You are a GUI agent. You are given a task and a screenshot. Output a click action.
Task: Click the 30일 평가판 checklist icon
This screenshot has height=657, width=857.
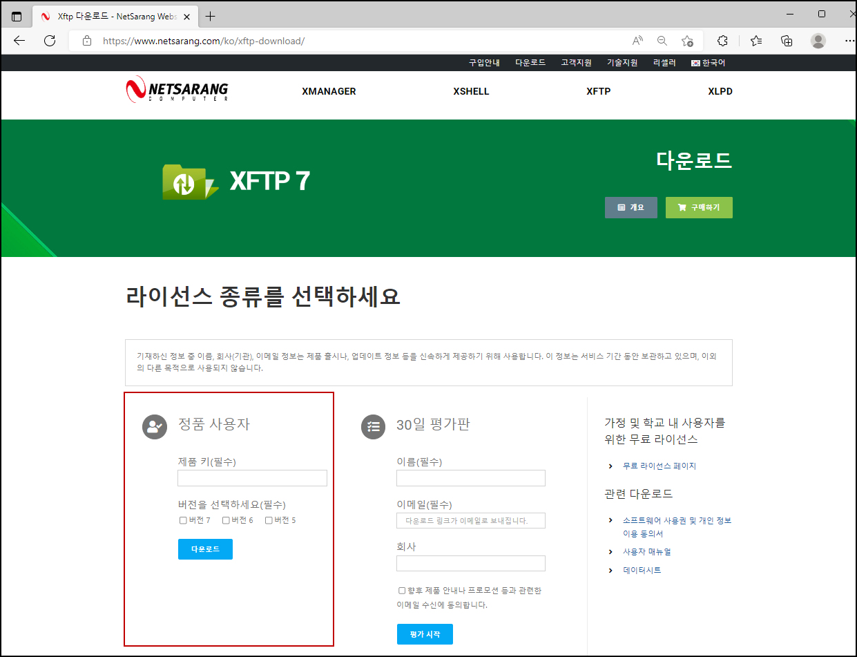(374, 426)
